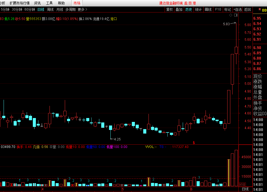Image resolution: width=267 pixels, height=192 pixels.
Task: Click the 外盘 row in side panel
Action: click(258, 97)
